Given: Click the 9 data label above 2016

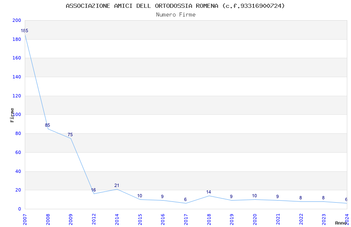Looking at the screenshot, I should coord(162,196).
